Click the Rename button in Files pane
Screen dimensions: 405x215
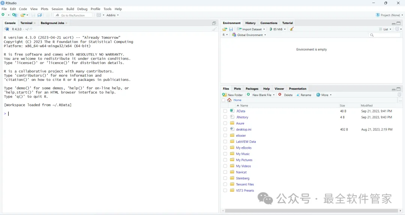303,95
